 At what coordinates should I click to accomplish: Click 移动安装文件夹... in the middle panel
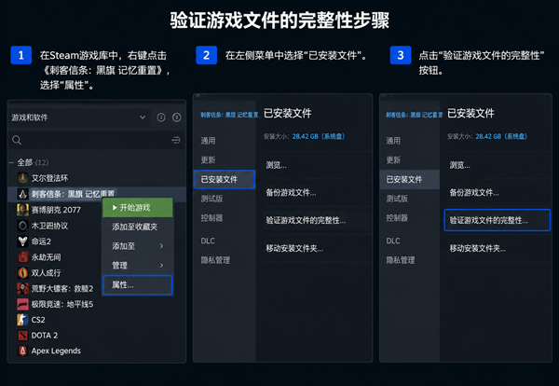(294, 248)
